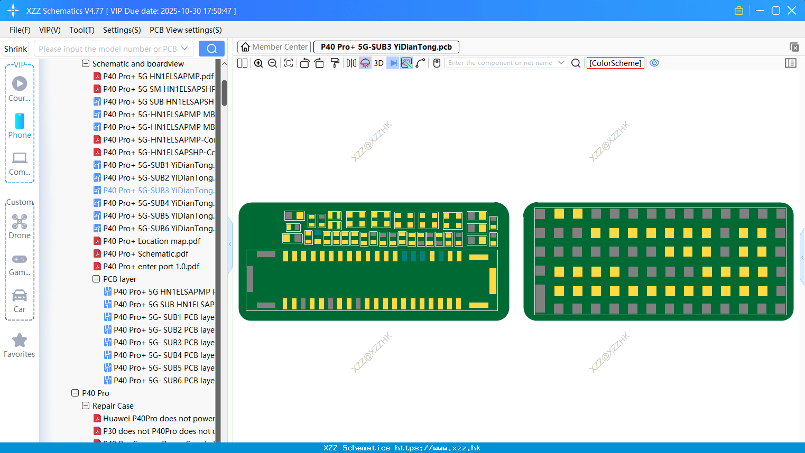The image size is (805, 453).
Task: Click the mouse settings icon
Action: (x=437, y=63)
